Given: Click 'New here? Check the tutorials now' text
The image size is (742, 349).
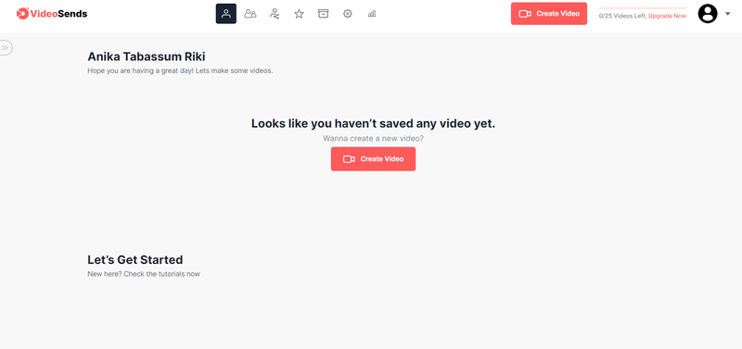Looking at the screenshot, I should coord(144,274).
